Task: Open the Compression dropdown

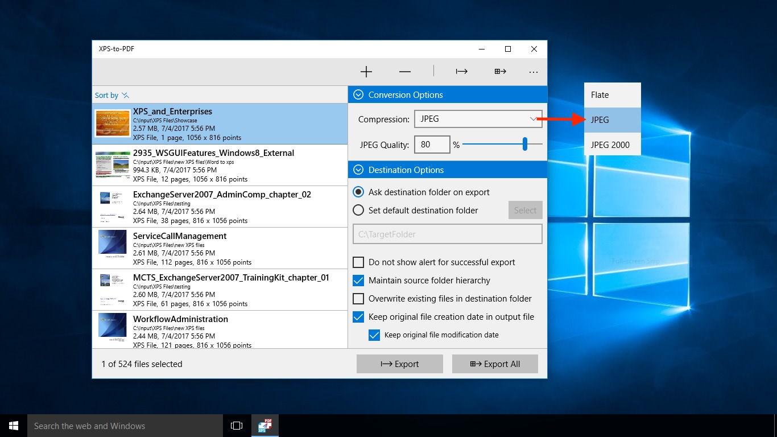Action: pos(478,119)
